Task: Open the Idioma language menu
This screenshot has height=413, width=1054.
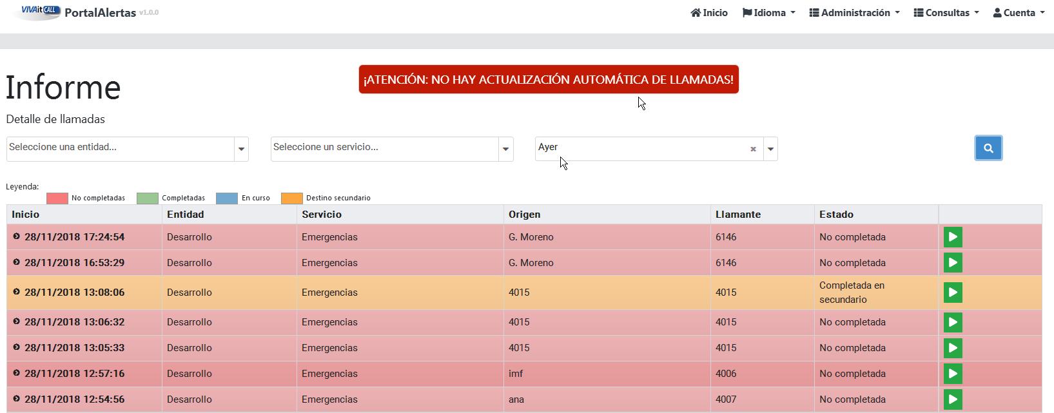Action: [x=769, y=13]
